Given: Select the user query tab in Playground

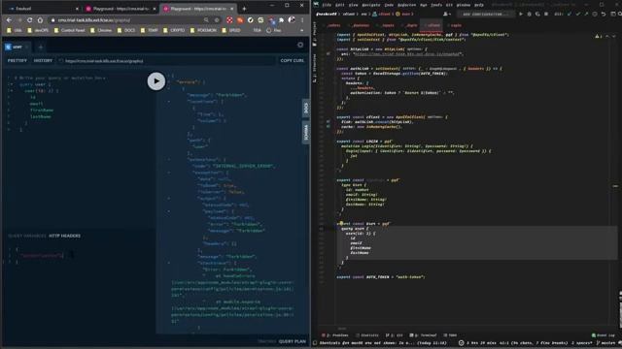Looking at the screenshot, I should 17,48.
